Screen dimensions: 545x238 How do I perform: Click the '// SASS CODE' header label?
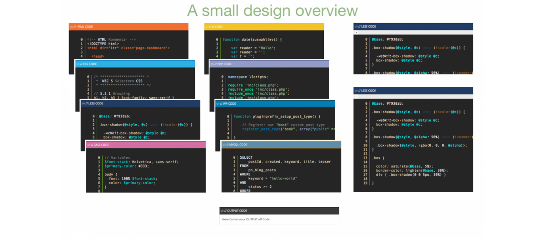coord(101,145)
